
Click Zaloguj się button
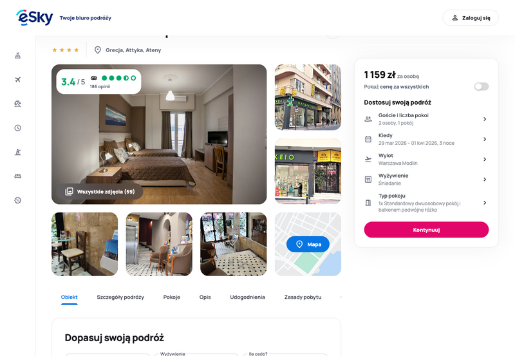[471, 18]
